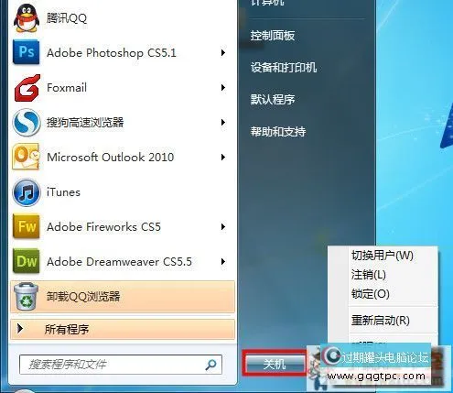Click the Adobe Dreamweaver CS5.5 label
Viewport: 453px width, 393px height.
coord(119,262)
